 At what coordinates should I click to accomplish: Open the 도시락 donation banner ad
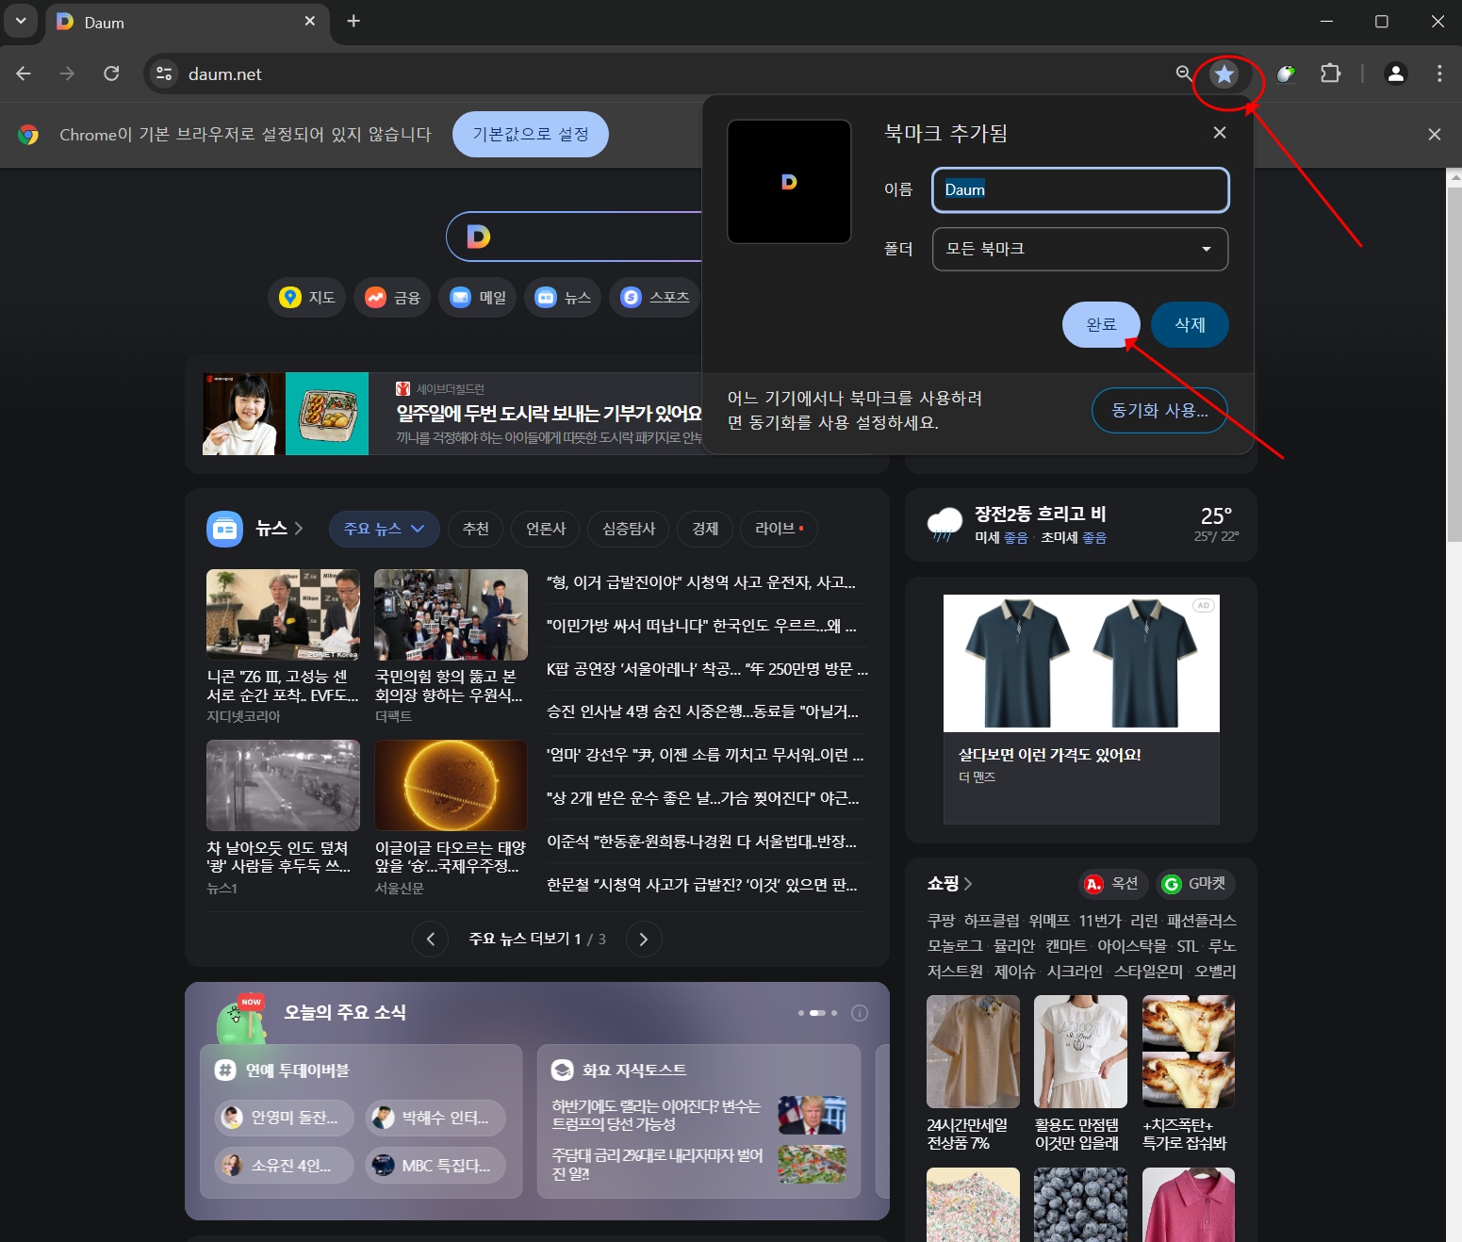pyautogui.click(x=452, y=414)
